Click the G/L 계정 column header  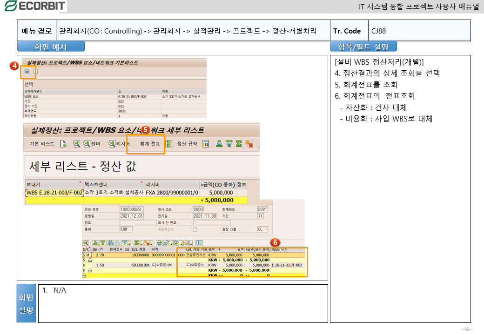click(139, 249)
